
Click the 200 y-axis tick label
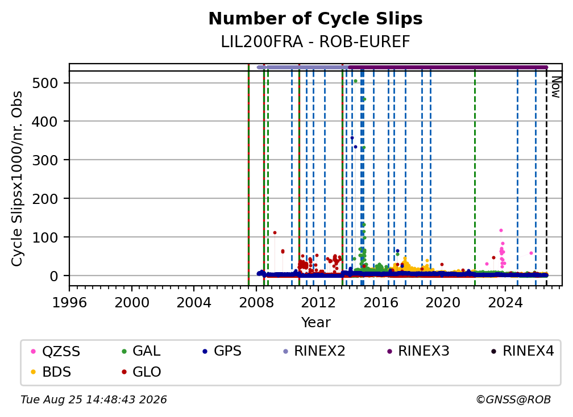45,199
